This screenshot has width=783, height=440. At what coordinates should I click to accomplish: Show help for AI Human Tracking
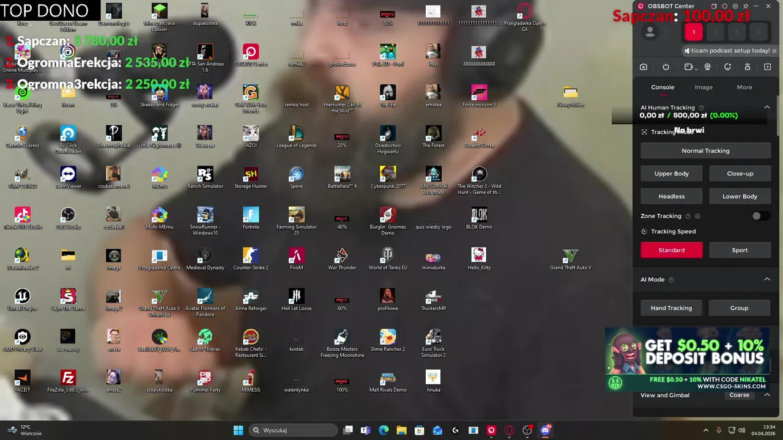tap(701, 108)
